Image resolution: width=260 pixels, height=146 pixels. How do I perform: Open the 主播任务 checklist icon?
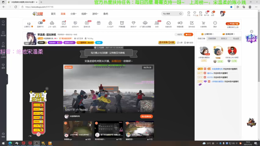63,24
